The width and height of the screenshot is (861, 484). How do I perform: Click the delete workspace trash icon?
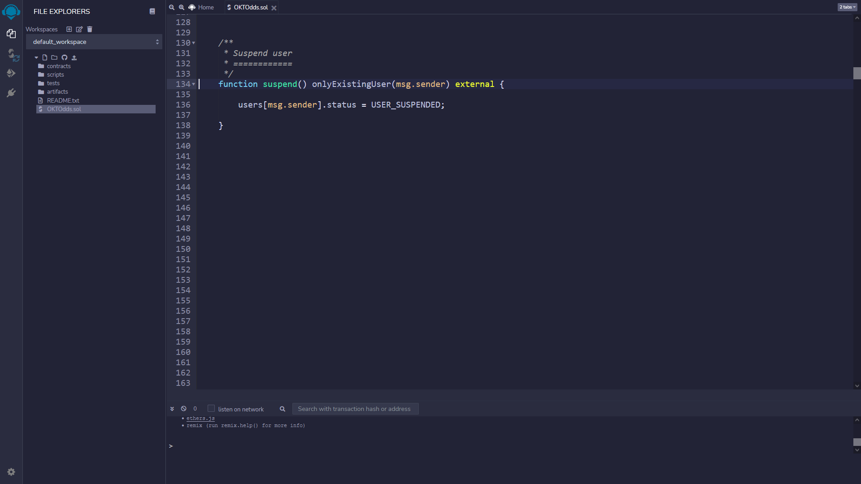pyautogui.click(x=90, y=29)
